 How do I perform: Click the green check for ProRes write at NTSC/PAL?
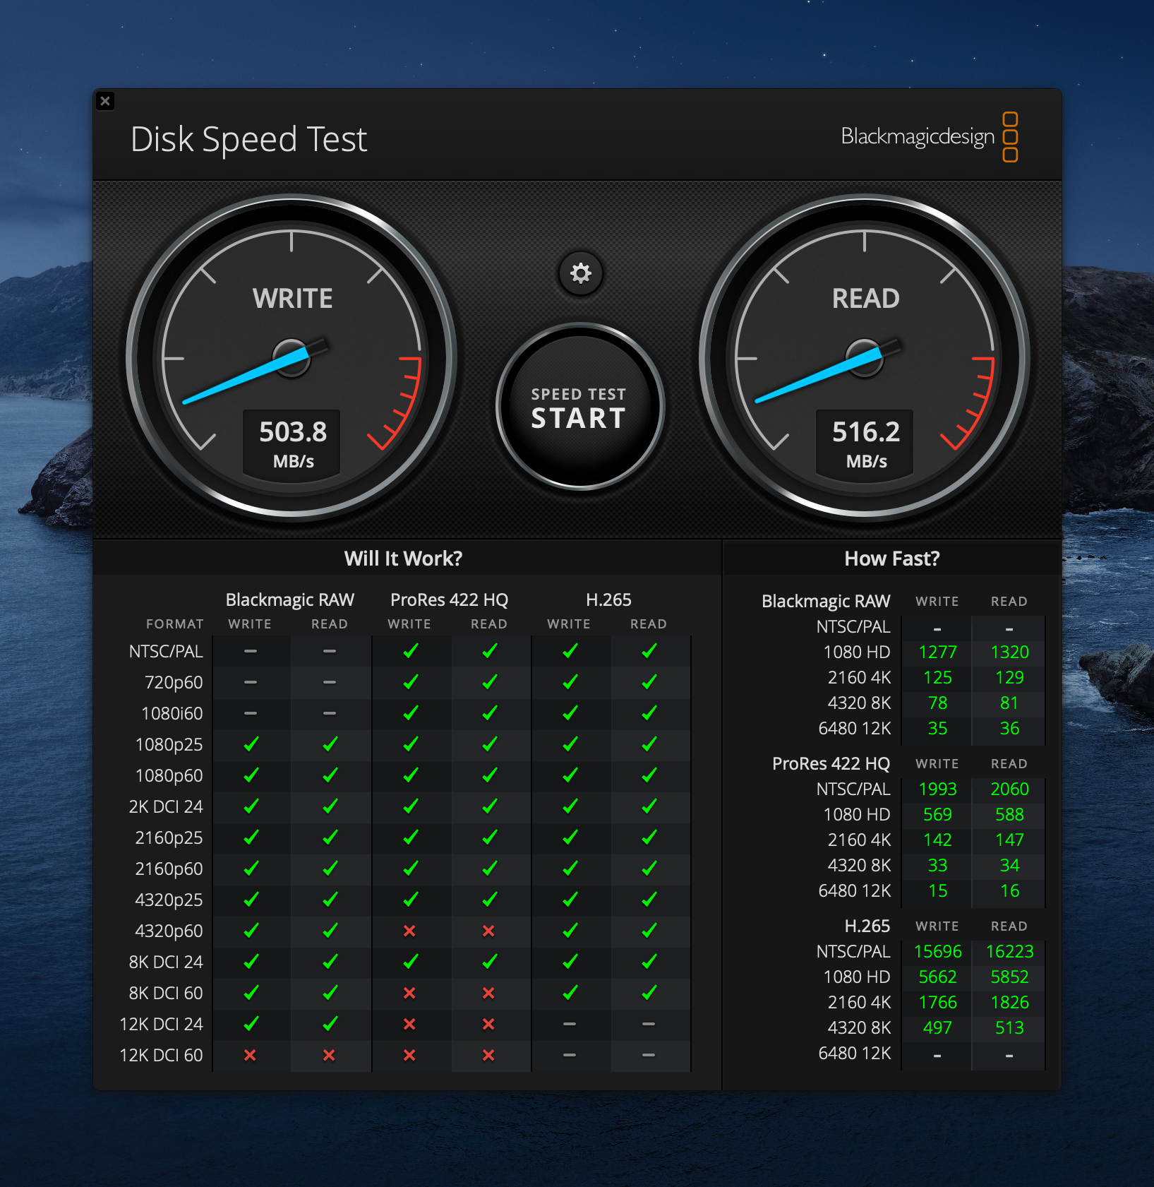tap(410, 650)
